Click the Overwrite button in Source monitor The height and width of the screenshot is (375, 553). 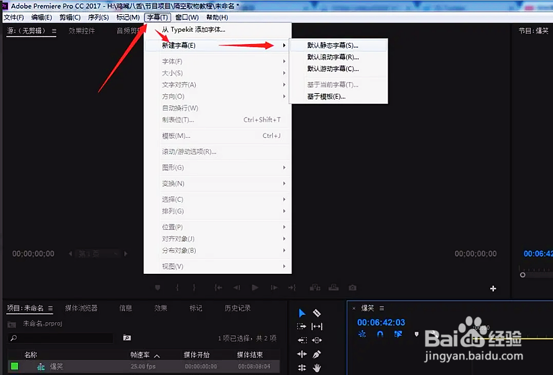click(334, 287)
